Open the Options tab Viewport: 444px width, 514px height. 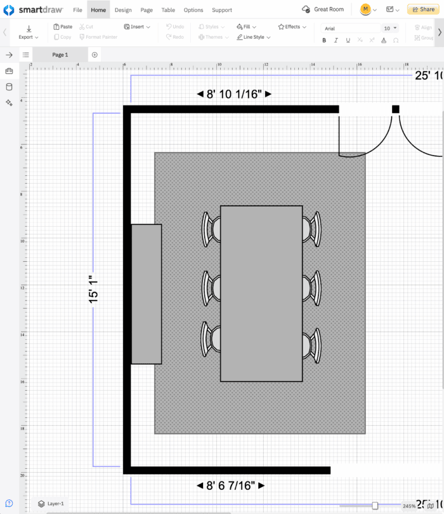[193, 10]
